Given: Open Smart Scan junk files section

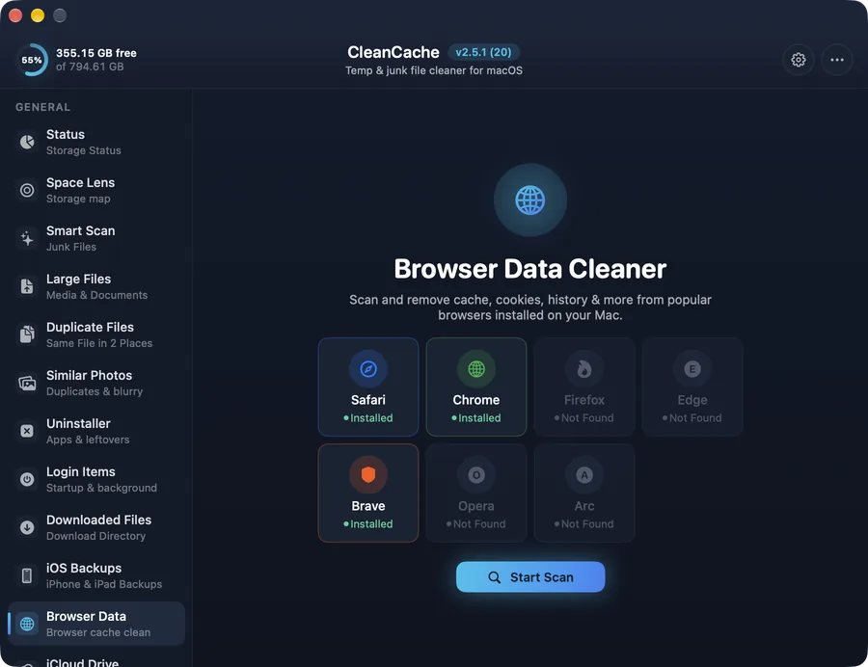Looking at the screenshot, I should [96, 238].
